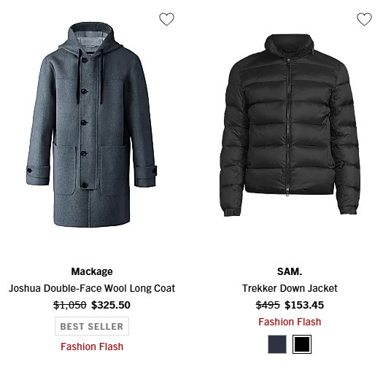383x383 pixels.
Task: Open Joshua Double-Face Wool Long Coat title
Action: [x=92, y=288]
